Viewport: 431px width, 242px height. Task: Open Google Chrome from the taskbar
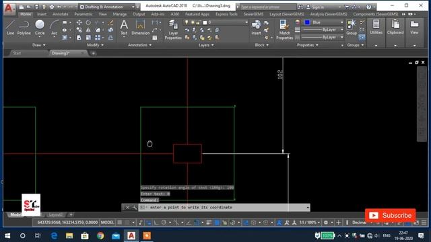100,236
